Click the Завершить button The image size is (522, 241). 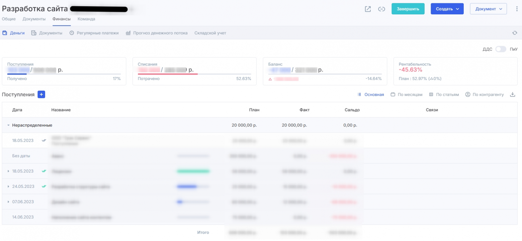coord(408,9)
